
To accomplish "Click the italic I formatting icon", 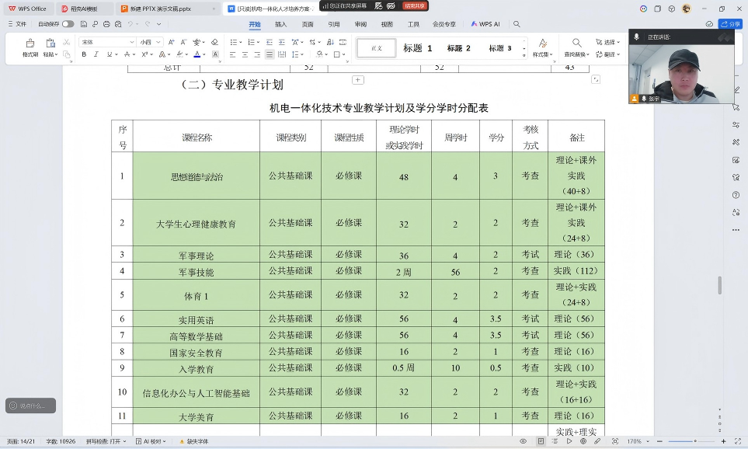I will point(96,54).
